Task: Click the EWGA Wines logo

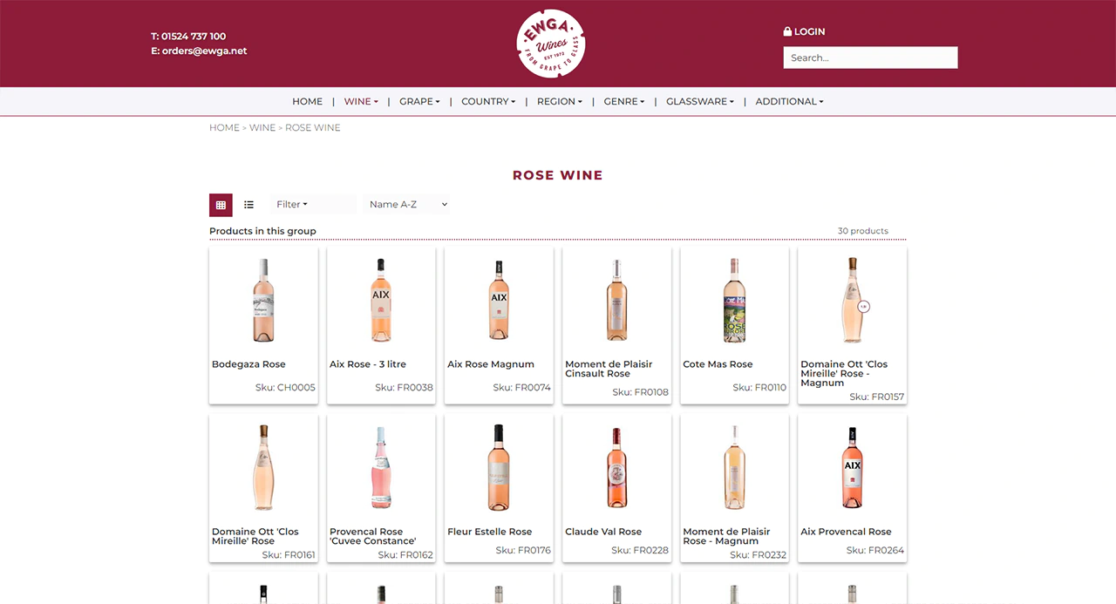Action: 550,44
